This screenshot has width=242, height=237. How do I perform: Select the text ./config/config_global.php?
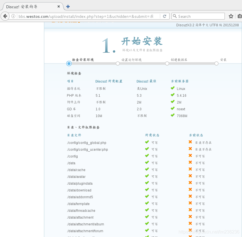87,143
